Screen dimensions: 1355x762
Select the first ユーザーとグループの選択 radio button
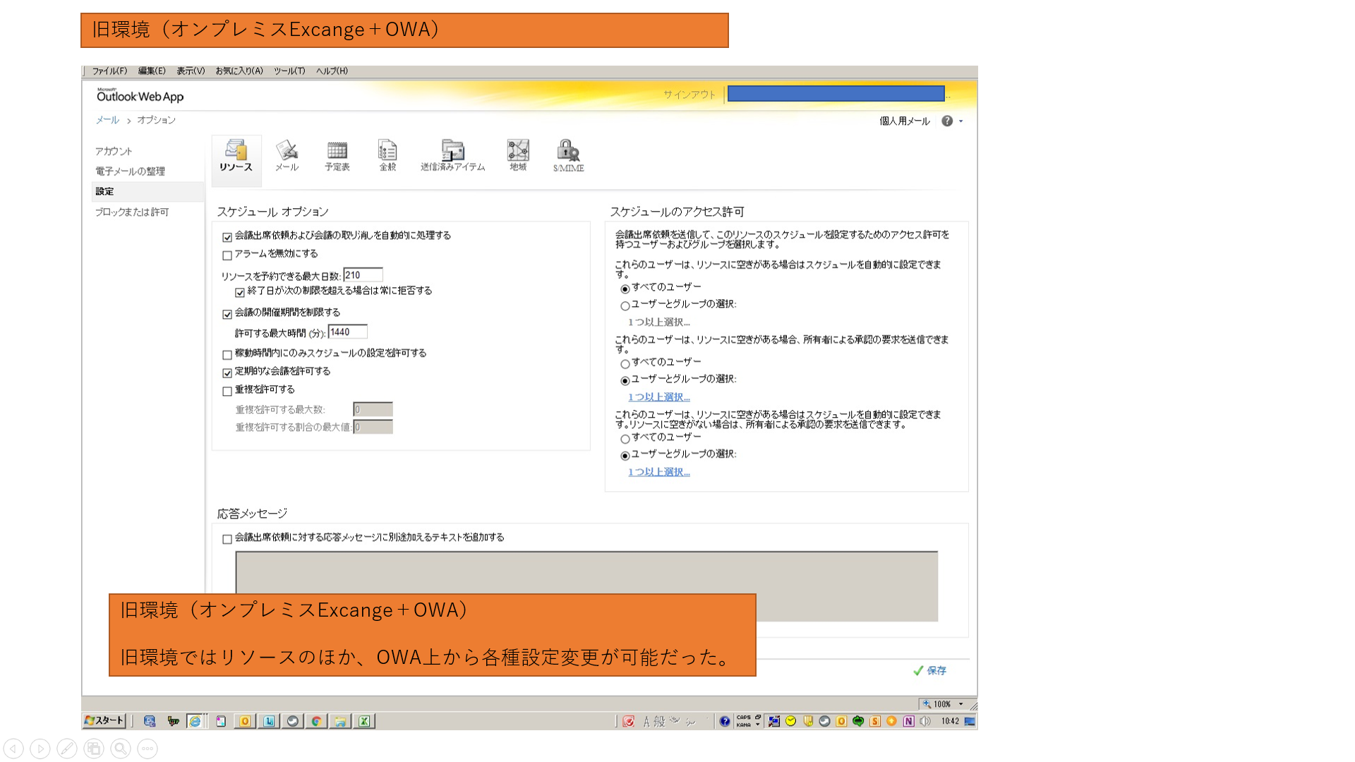pos(625,306)
